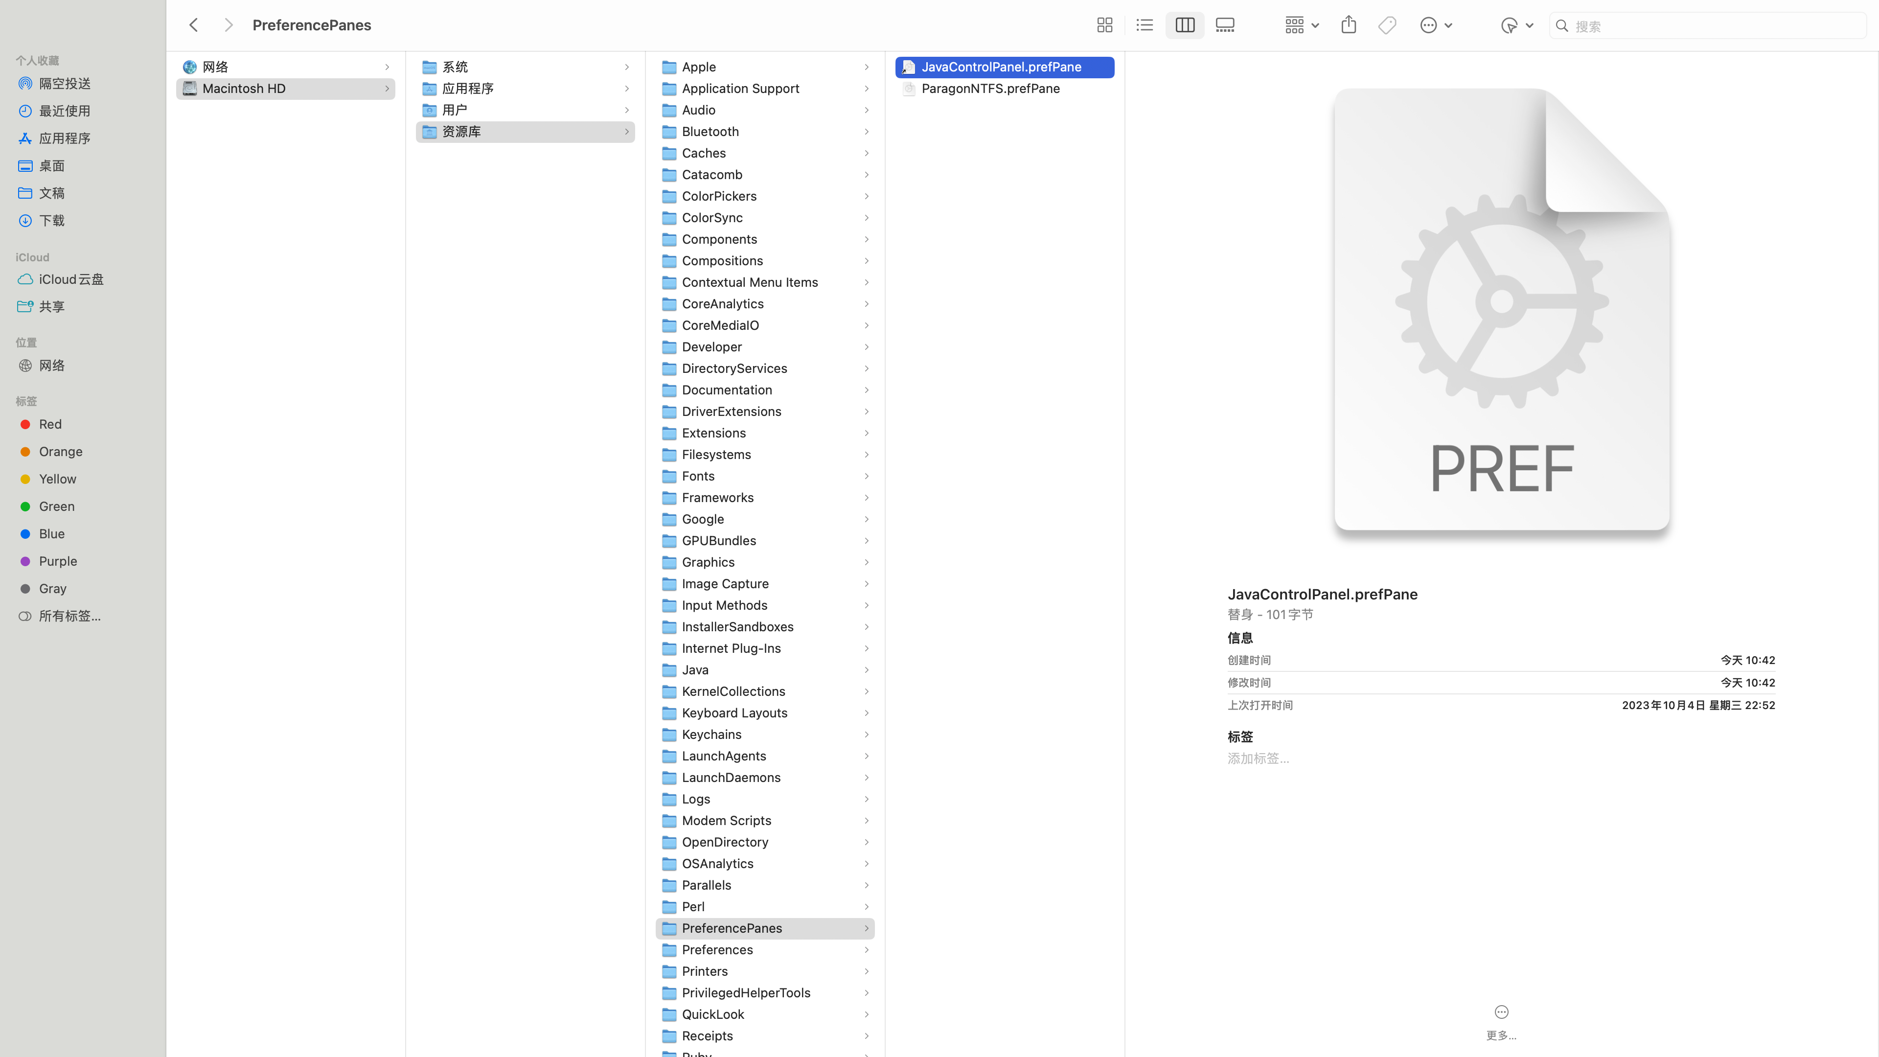The height and width of the screenshot is (1057, 1879).
Task: Select ParagonNTFS.prefPane file
Action: 1005,88
